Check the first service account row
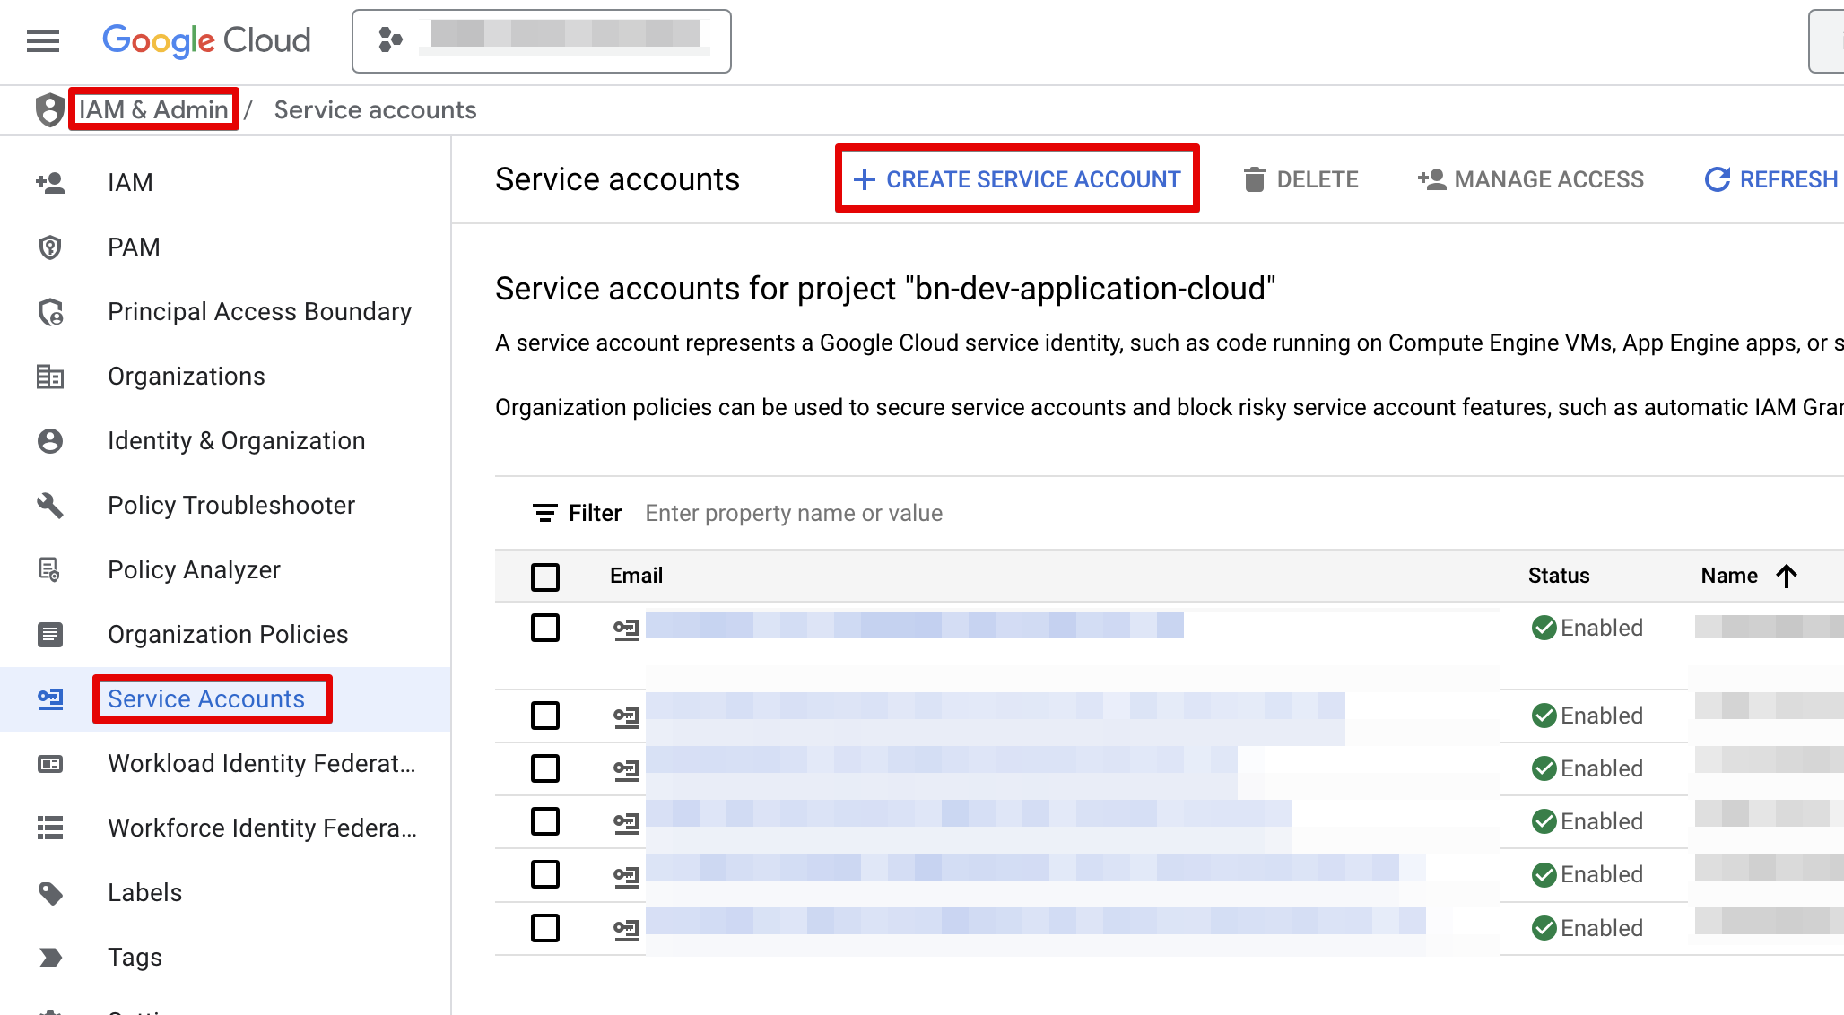The width and height of the screenshot is (1844, 1015). point(545,628)
